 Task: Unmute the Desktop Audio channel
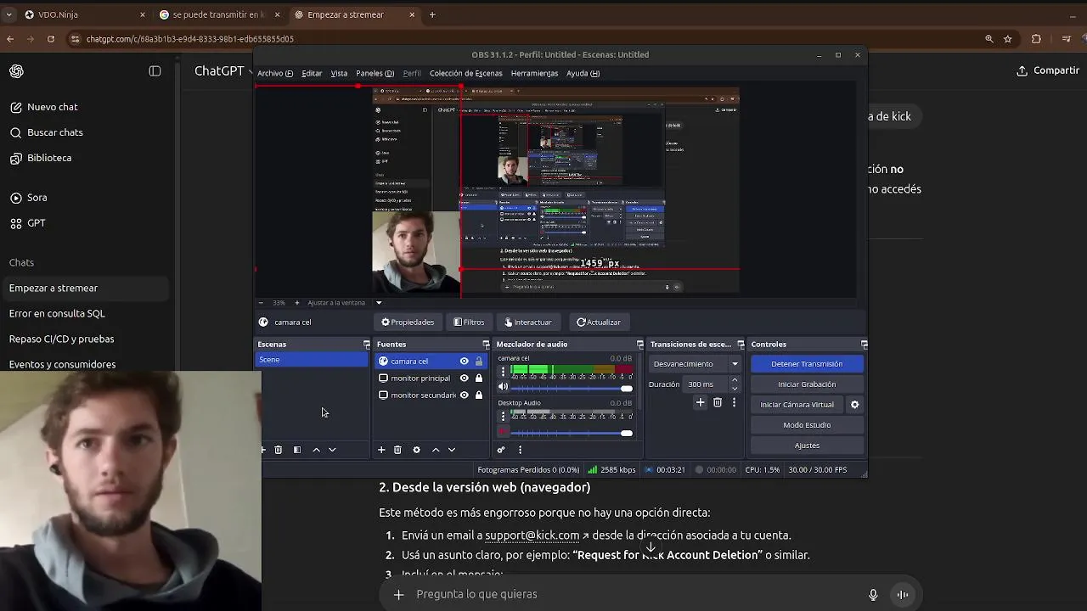click(x=503, y=432)
